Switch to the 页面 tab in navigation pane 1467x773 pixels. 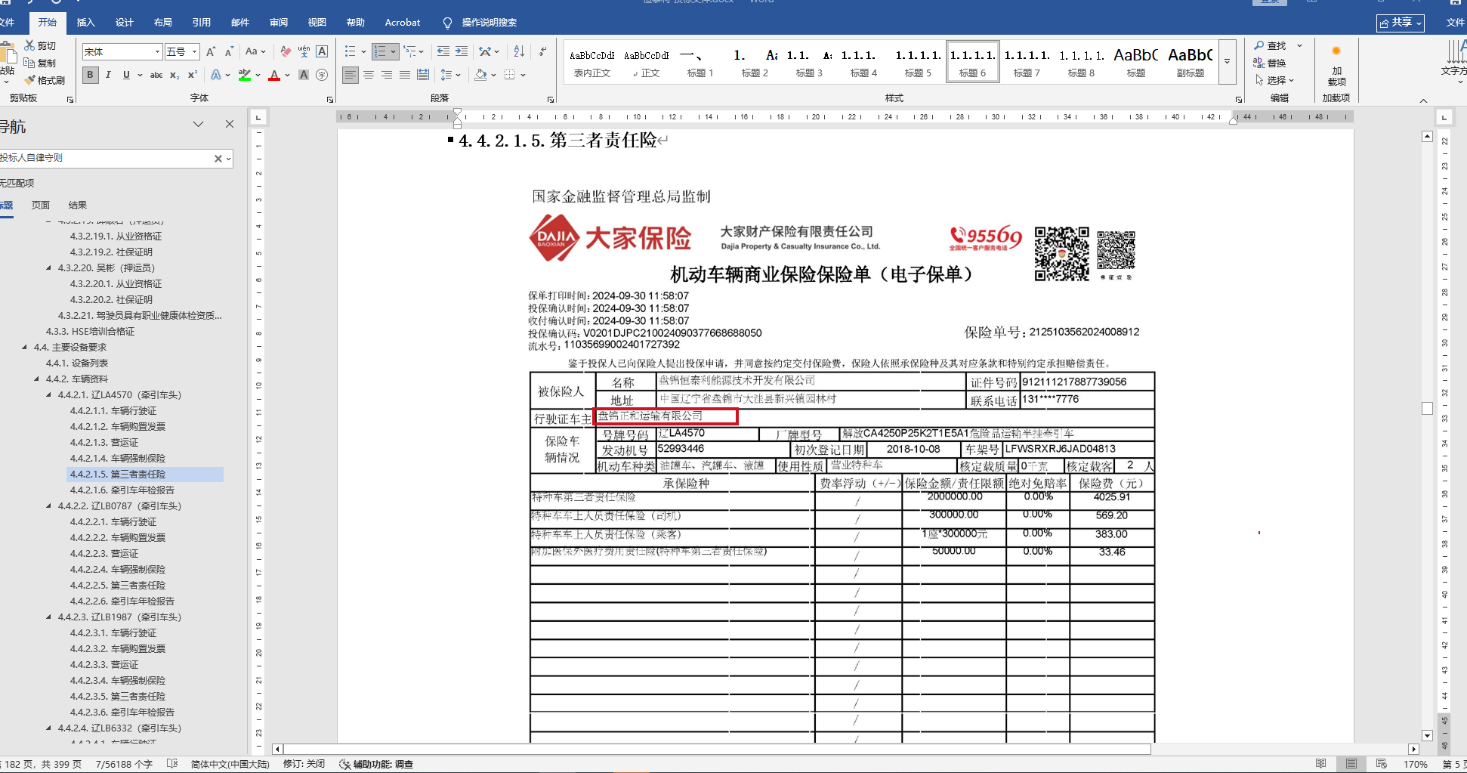41,205
